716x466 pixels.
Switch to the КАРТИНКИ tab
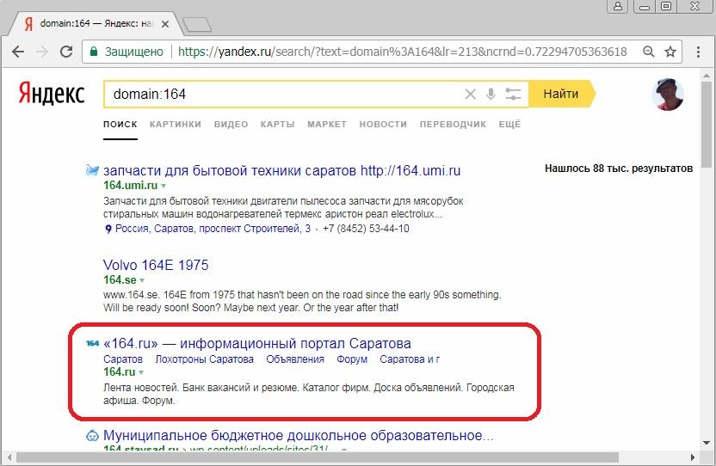[x=175, y=125]
